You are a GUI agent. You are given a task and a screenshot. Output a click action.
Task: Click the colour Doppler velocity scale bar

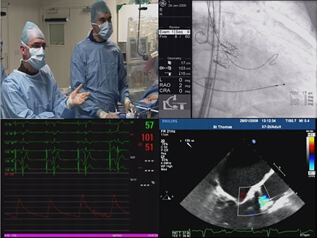point(312,154)
